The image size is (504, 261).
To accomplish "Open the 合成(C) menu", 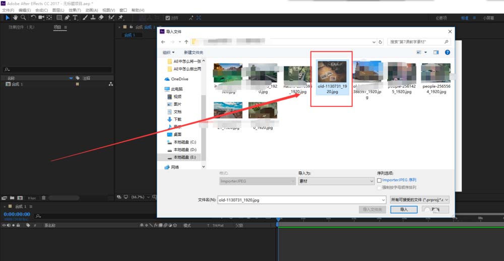I will pyautogui.click(x=42, y=10).
